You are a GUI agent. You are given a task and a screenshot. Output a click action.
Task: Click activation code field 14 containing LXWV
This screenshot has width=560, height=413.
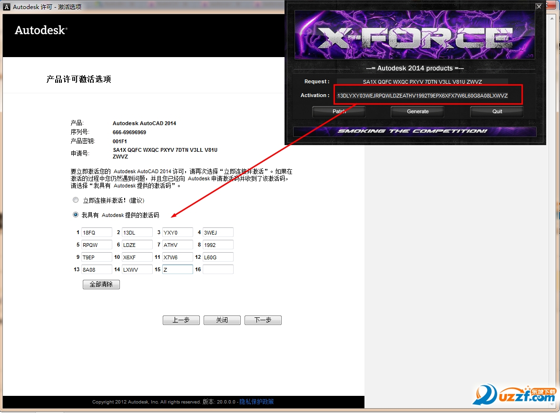137,269
